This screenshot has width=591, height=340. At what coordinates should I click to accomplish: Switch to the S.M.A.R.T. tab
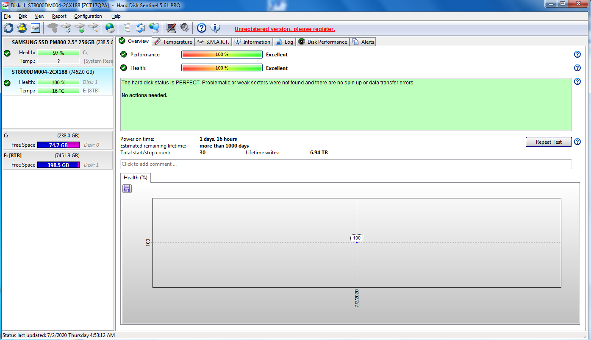coord(213,42)
